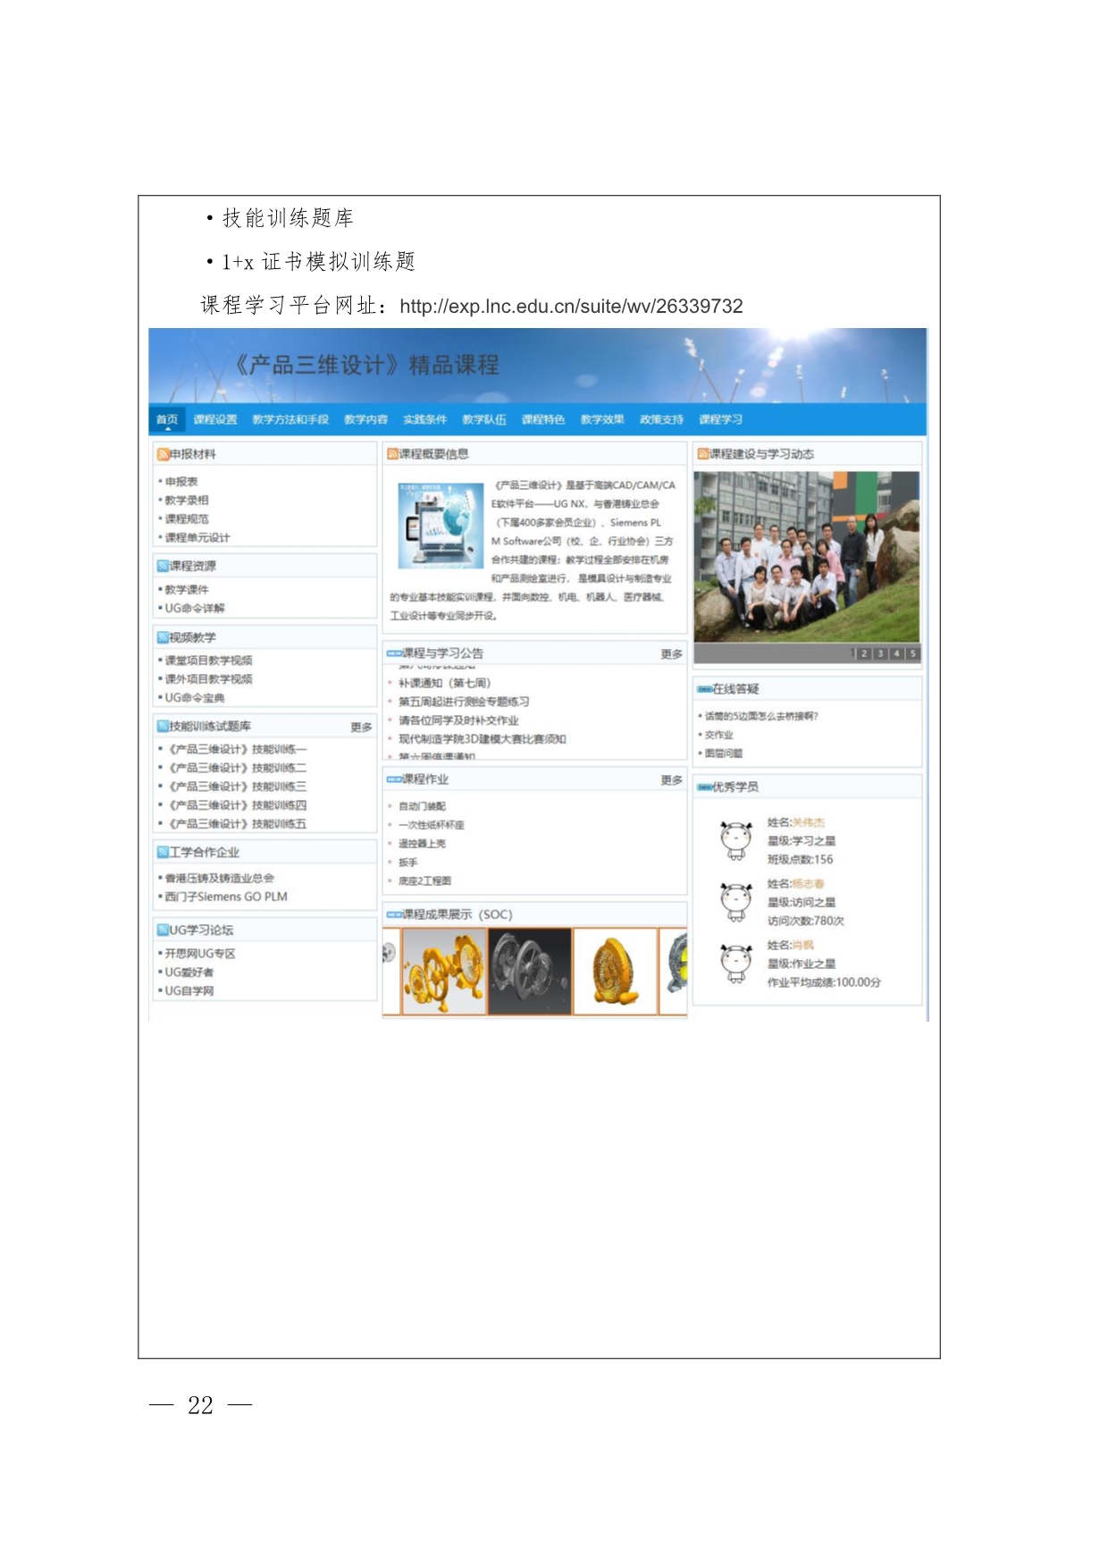Select slide 2 in photo carousel
Screen dimensions: 1108x1567
(864, 653)
